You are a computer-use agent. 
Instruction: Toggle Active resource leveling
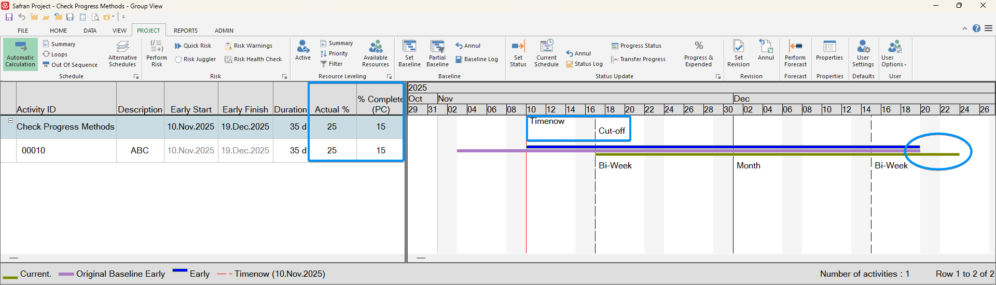coord(303,51)
